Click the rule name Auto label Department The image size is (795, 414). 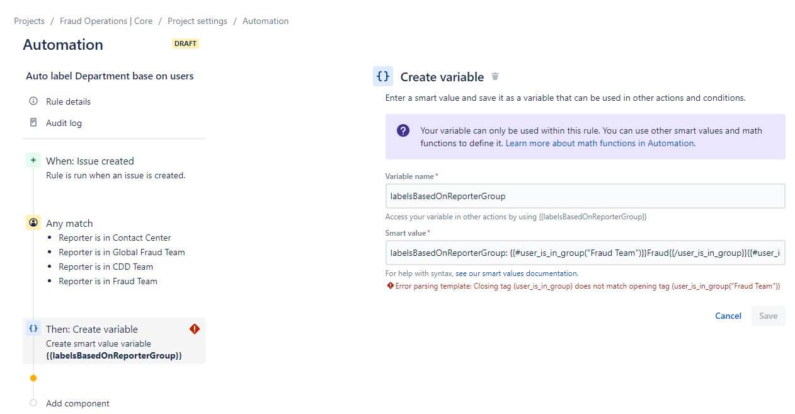110,76
